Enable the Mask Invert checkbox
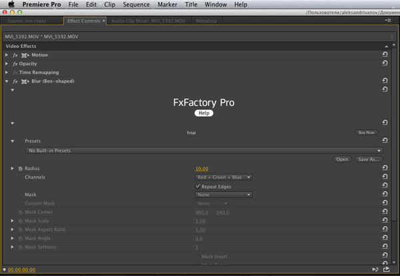The width and height of the screenshot is (400, 276). click(x=197, y=257)
